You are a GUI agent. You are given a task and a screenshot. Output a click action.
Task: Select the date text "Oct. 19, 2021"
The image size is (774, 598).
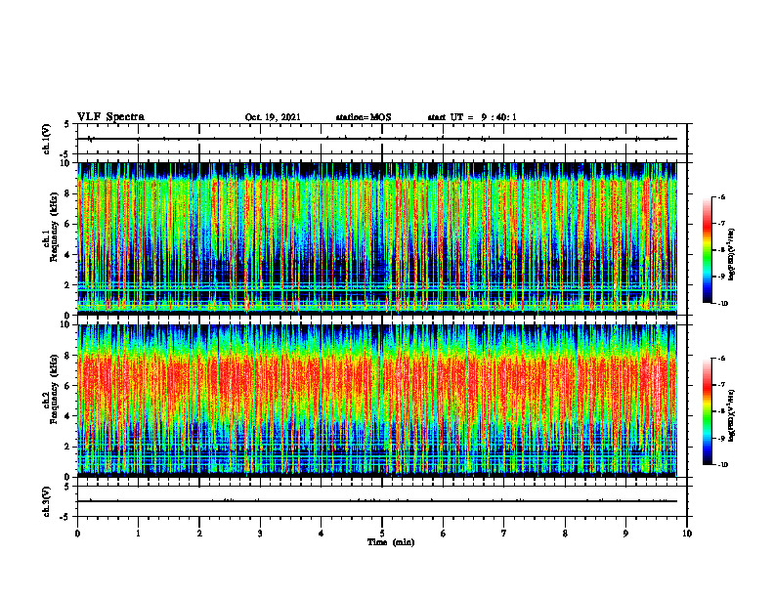click(x=273, y=117)
